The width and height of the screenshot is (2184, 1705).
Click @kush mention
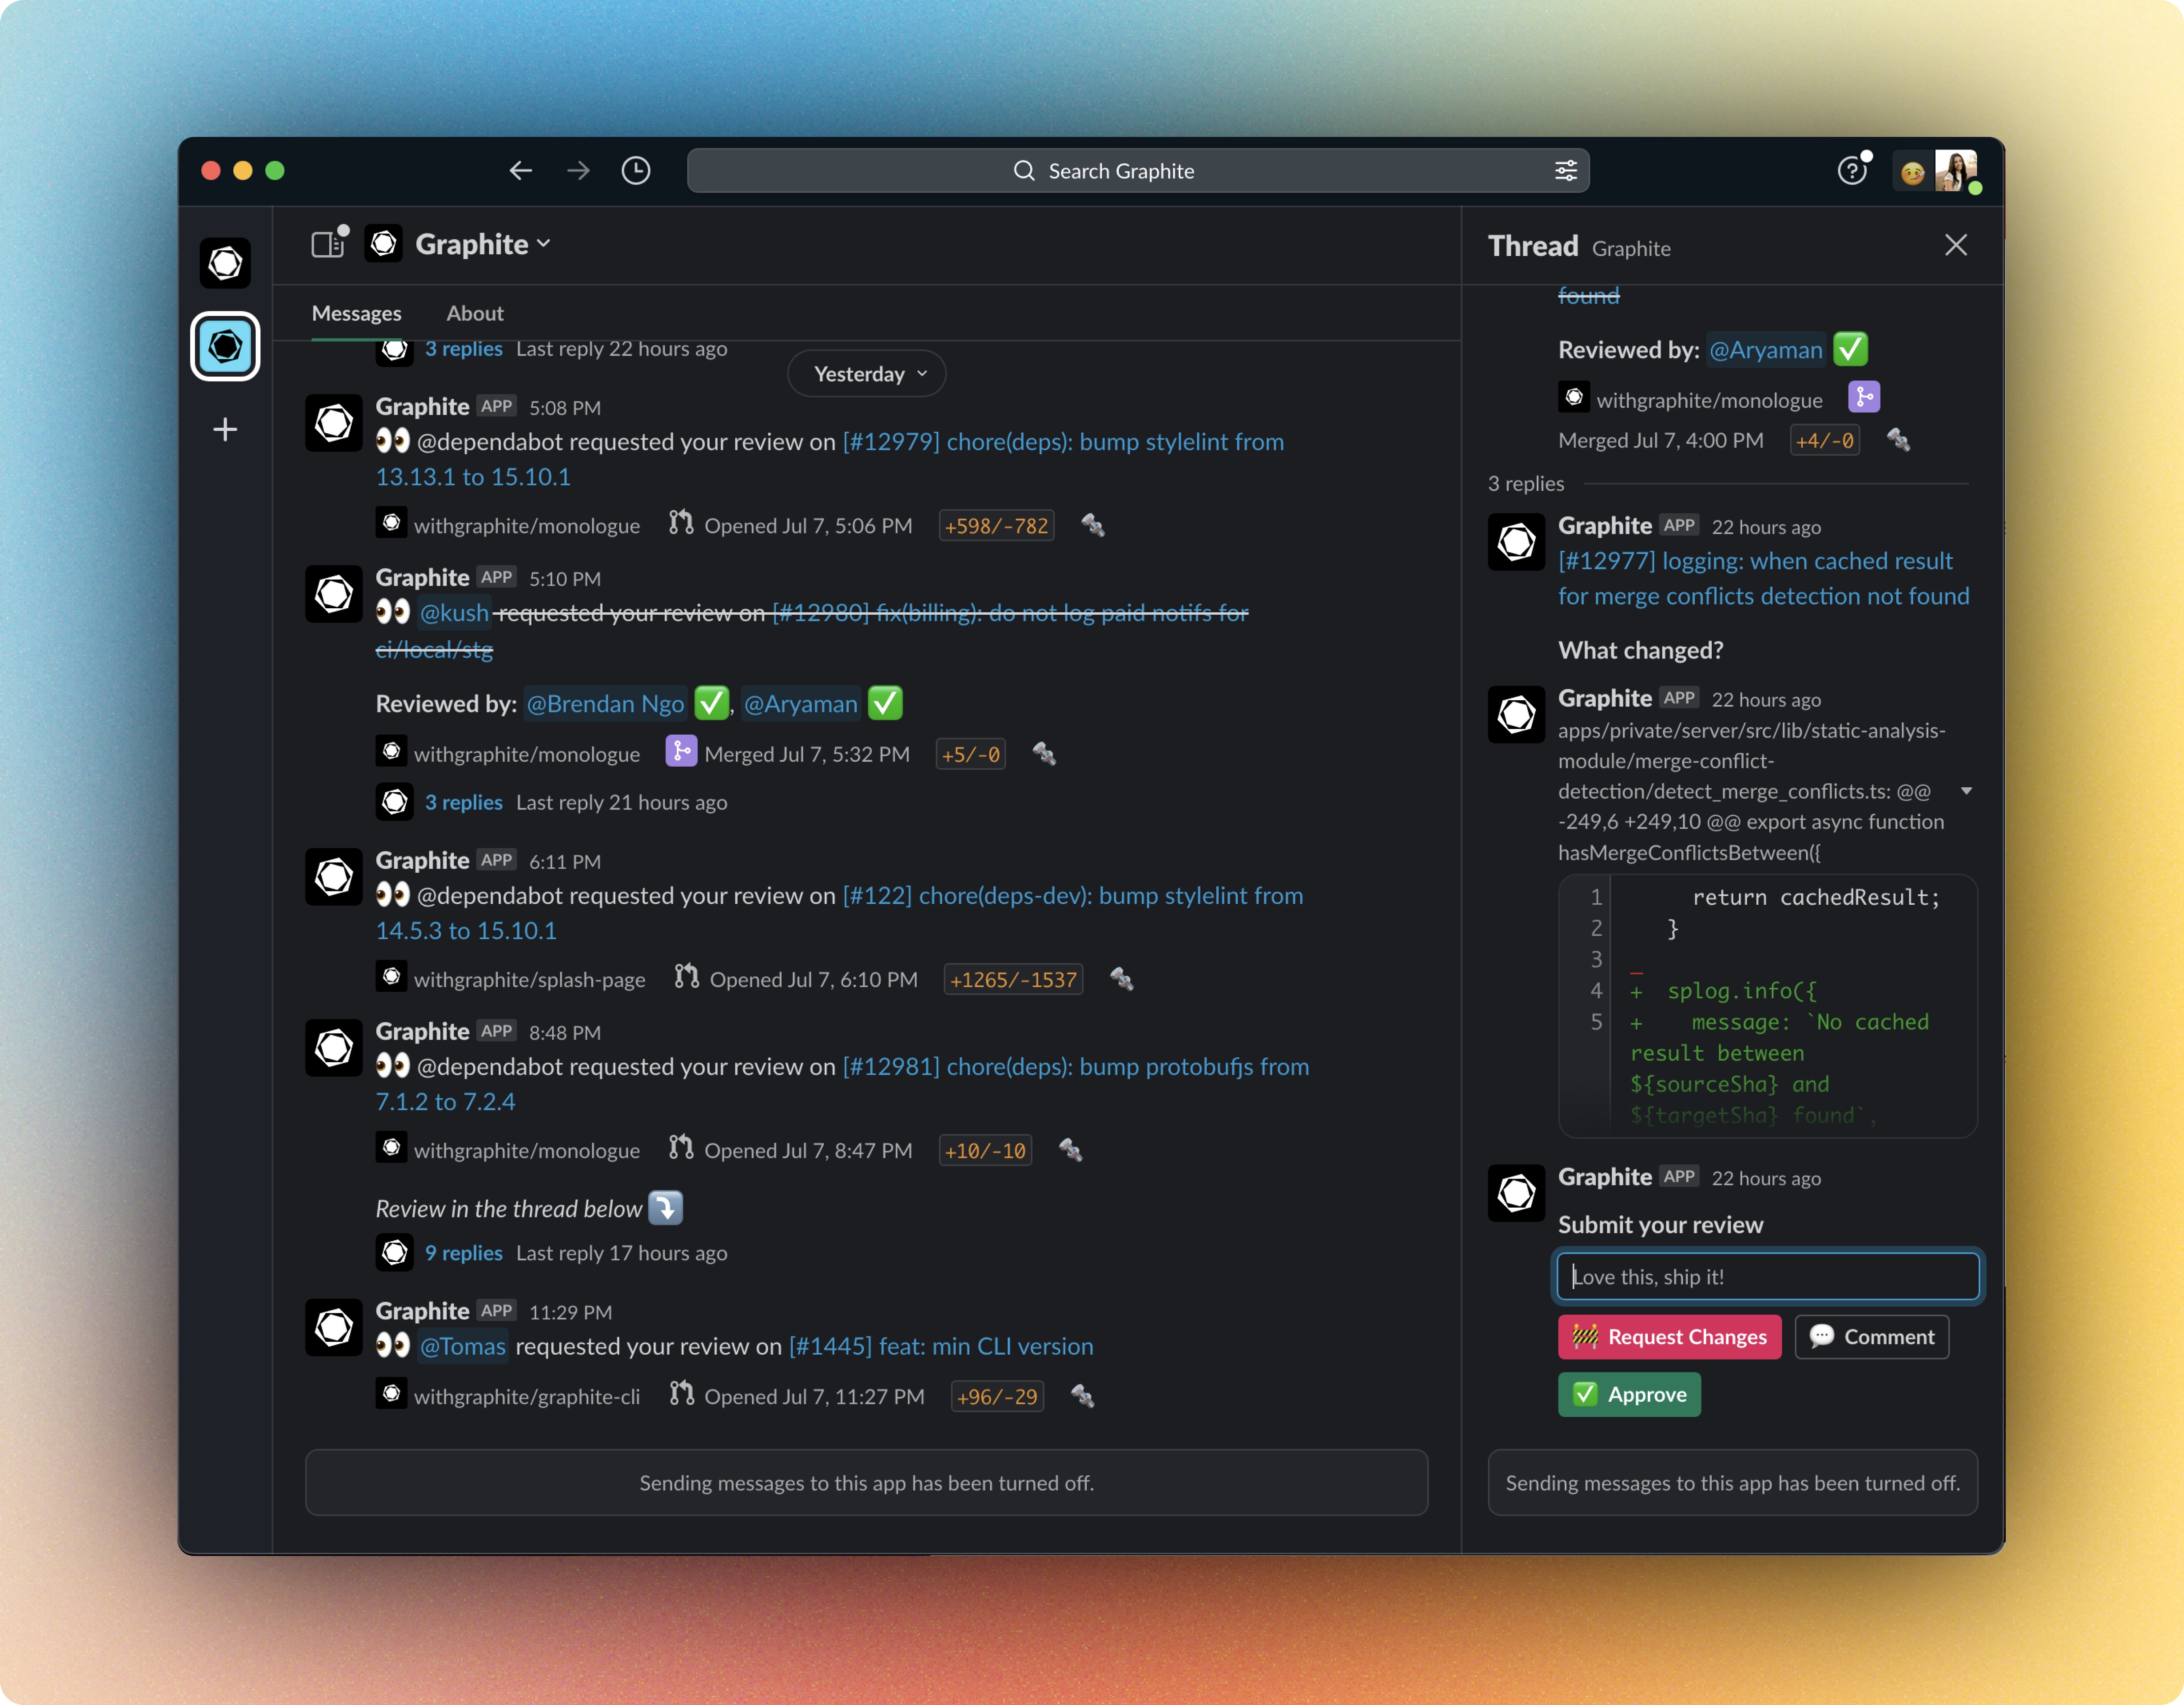pos(454,613)
